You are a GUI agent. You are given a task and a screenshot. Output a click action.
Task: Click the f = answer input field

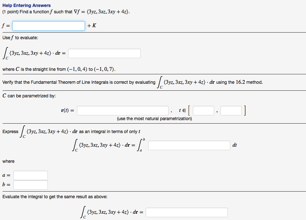click(48, 26)
